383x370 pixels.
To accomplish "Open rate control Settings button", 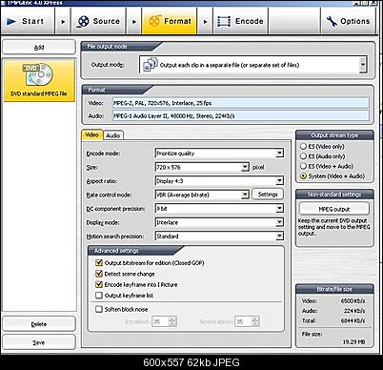I will 268,195.
